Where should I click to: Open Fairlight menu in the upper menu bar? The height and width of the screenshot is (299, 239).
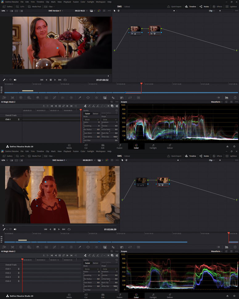click(x=90, y=2)
